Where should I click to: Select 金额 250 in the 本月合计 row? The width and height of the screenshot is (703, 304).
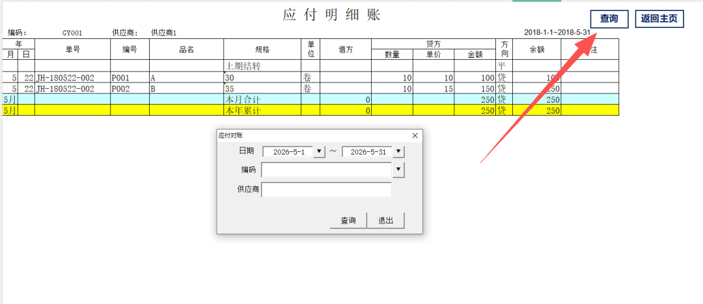(x=475, y=99)
